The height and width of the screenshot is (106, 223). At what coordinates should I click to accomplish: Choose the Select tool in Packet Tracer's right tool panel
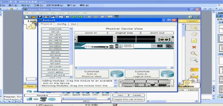point(194,28)
